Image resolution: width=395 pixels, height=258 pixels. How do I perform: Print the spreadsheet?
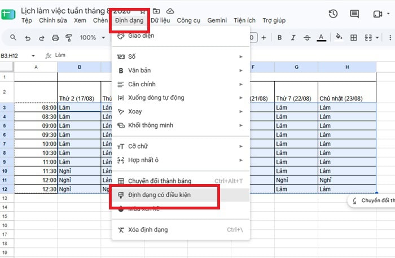55,38
